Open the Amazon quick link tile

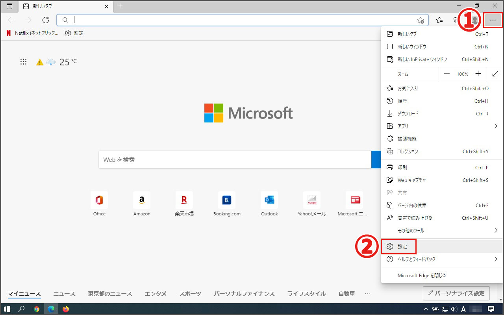point(142,204)
